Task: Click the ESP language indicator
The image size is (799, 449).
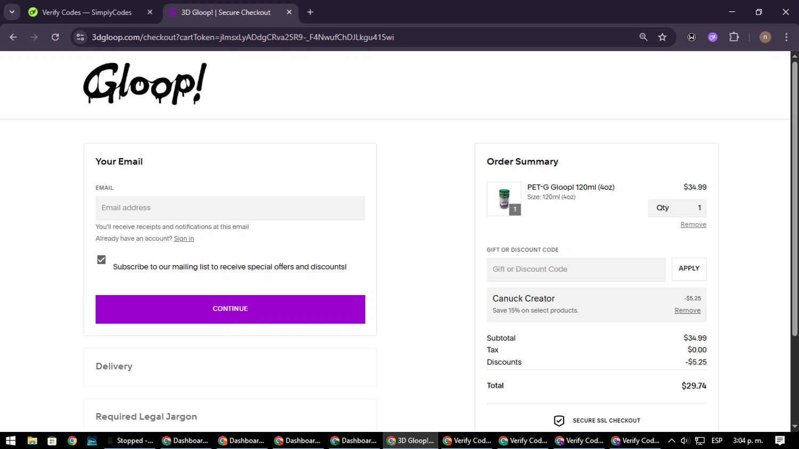Action: click(717, 440)
